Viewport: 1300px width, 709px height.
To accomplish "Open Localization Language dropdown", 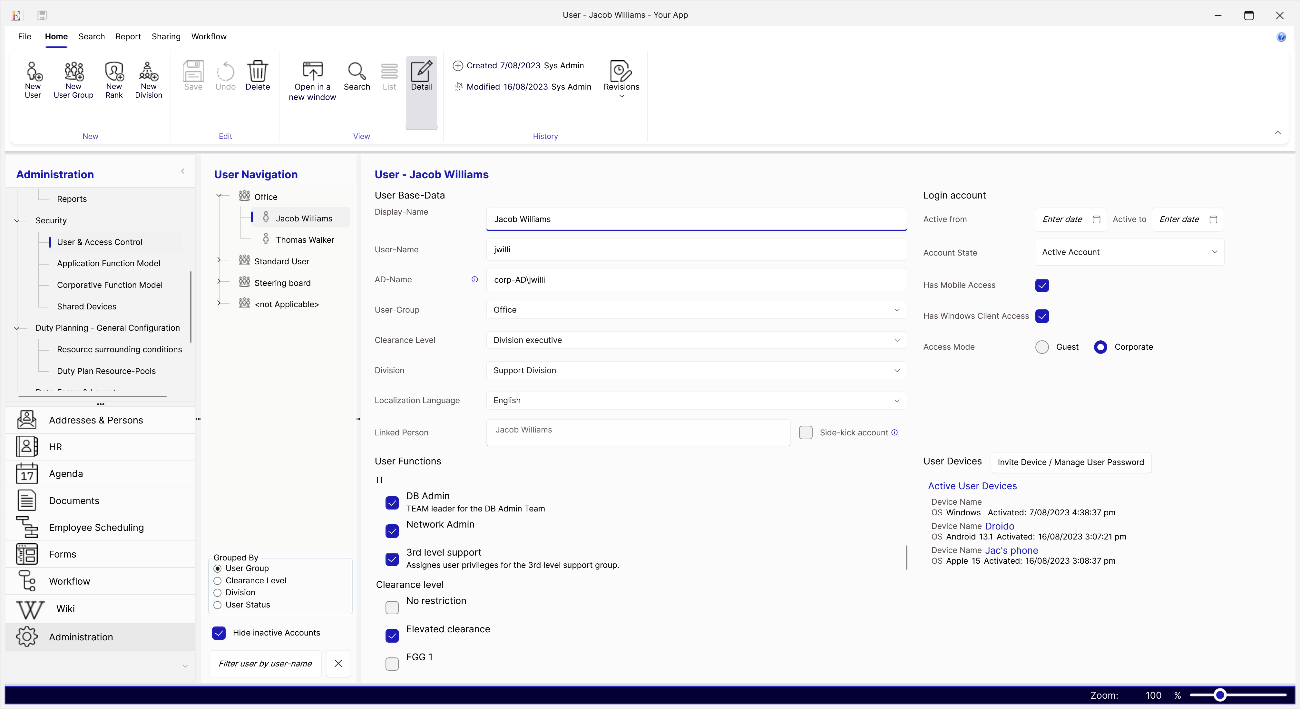I will click(697, 401).
